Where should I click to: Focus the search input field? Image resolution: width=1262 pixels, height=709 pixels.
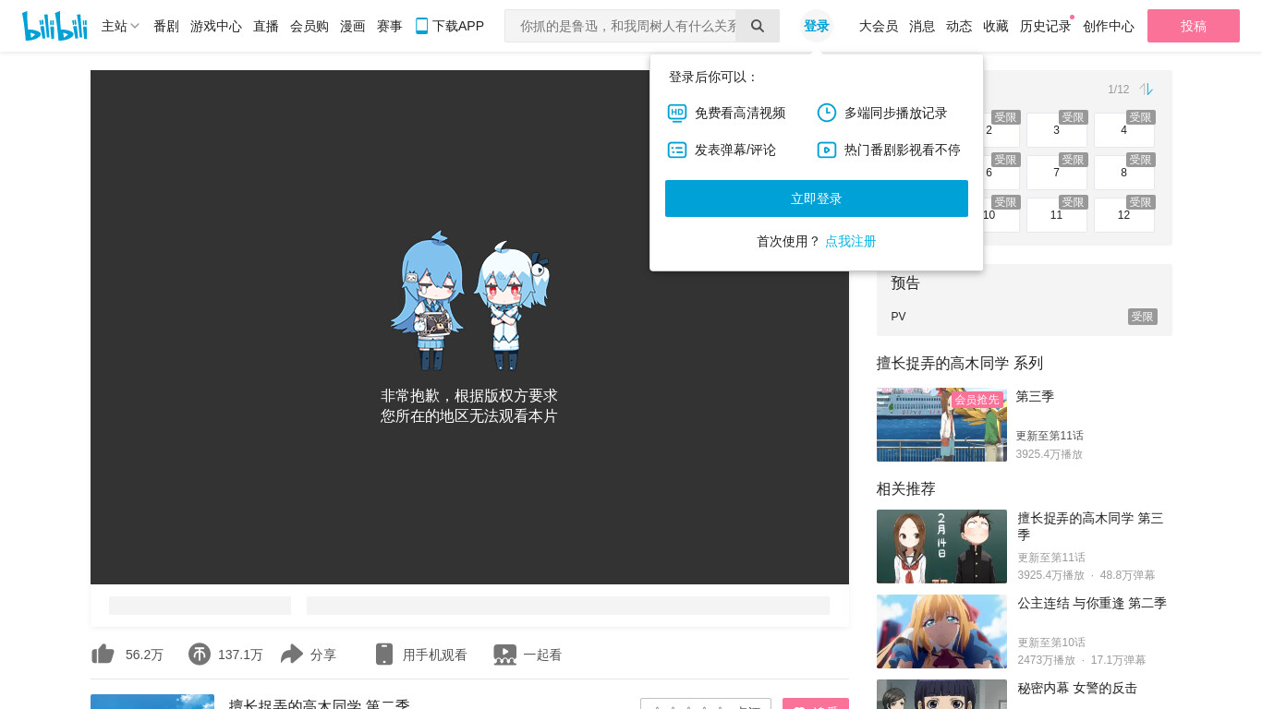click(x=621, y=26)
